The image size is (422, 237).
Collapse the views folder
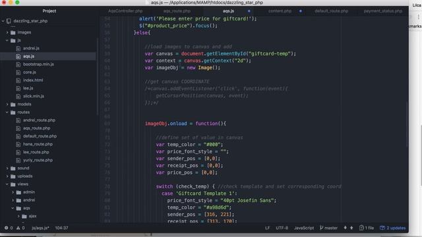pos(7,184)
